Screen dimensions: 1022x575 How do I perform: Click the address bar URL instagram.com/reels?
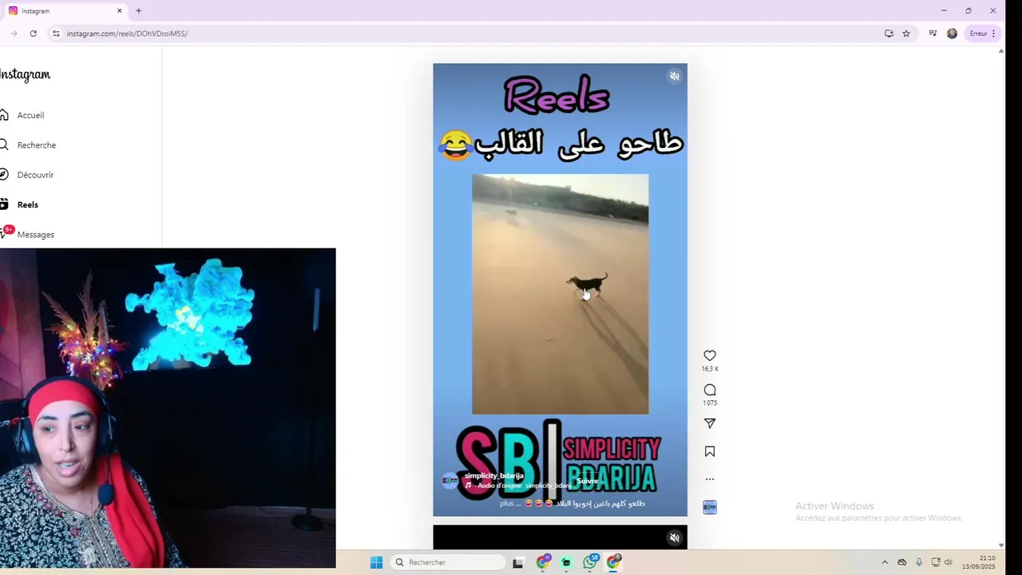[127, 34]
